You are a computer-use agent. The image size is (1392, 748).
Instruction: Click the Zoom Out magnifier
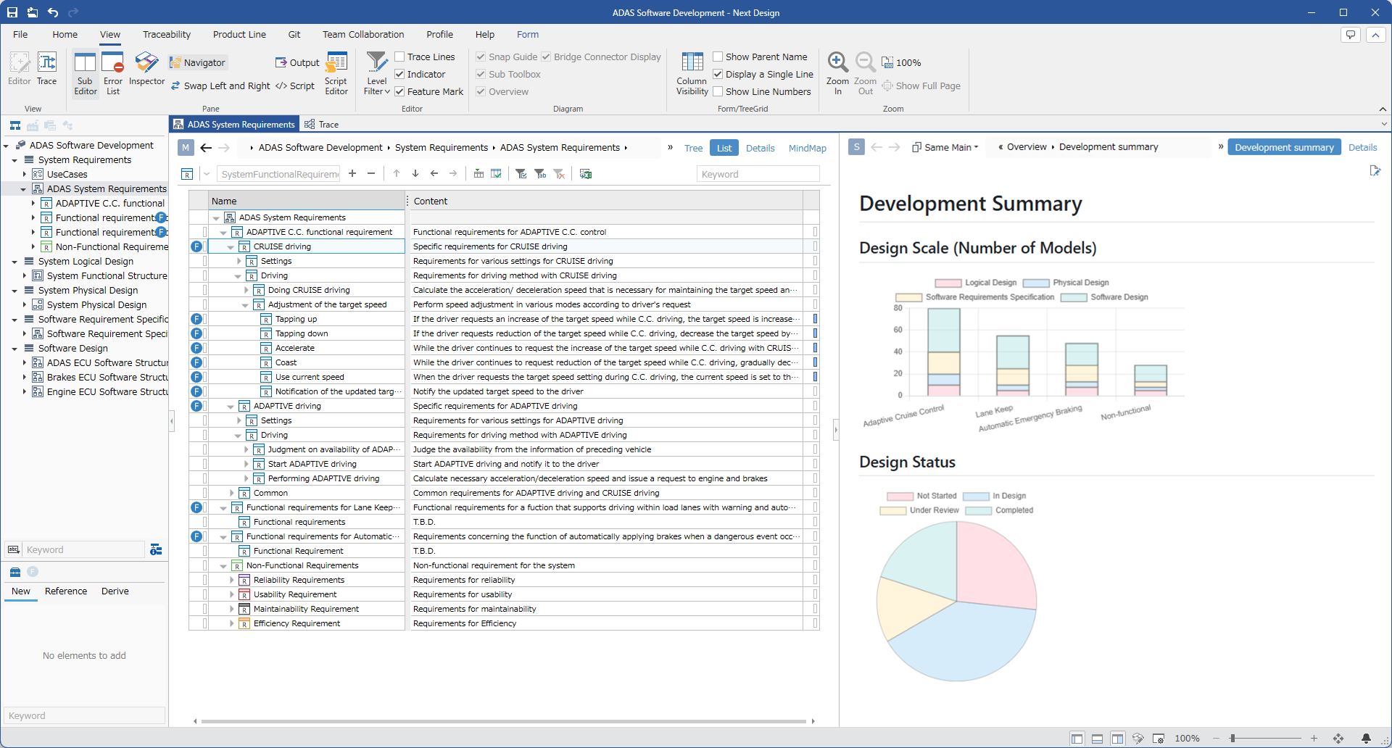(x=865, y=71)
